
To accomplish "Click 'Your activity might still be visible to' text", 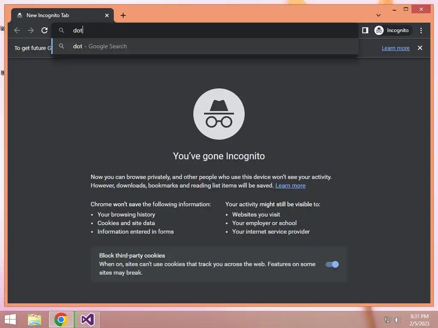I will coord(272,205).
